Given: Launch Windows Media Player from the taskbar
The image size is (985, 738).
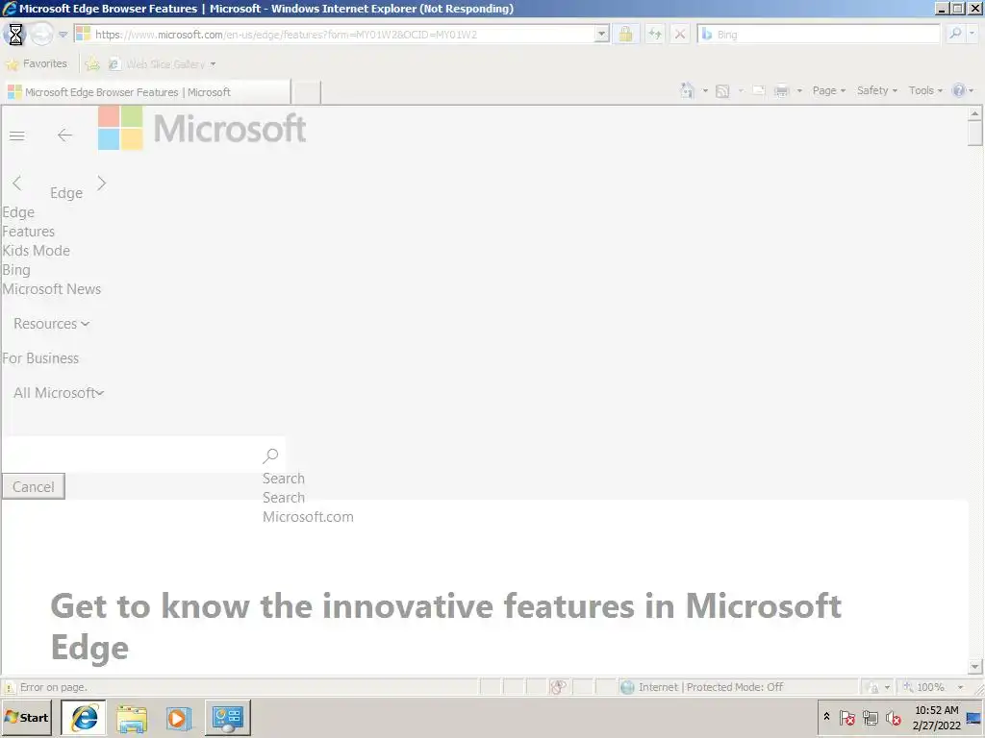Looking at the screenshot, I should coord(178,718).
